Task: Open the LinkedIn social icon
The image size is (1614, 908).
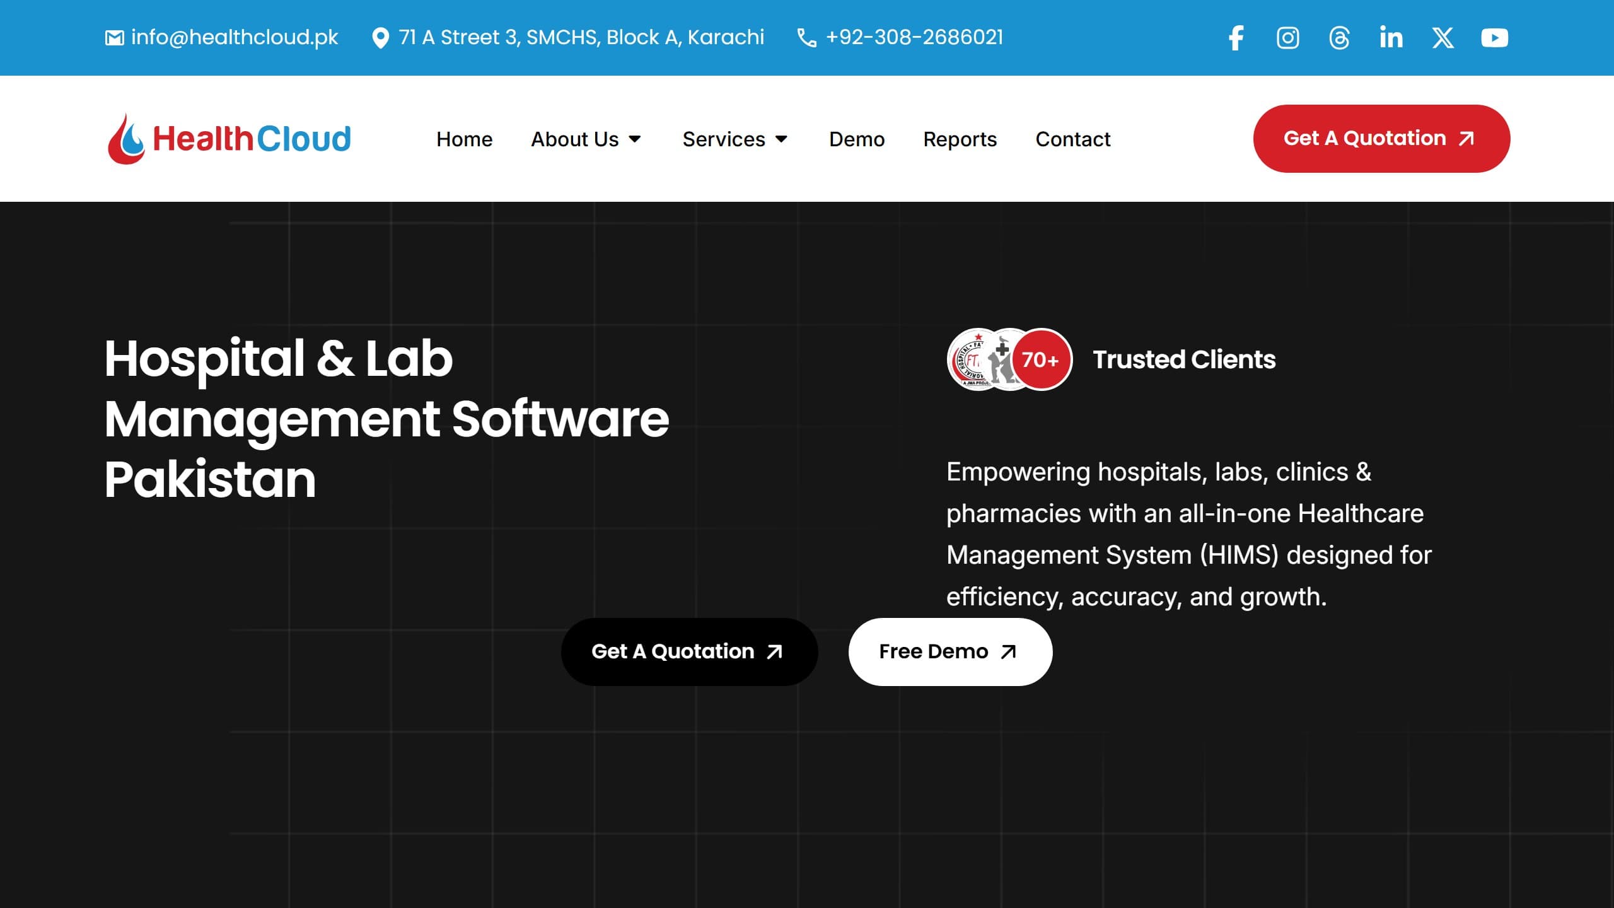Action: [1391, 38]
